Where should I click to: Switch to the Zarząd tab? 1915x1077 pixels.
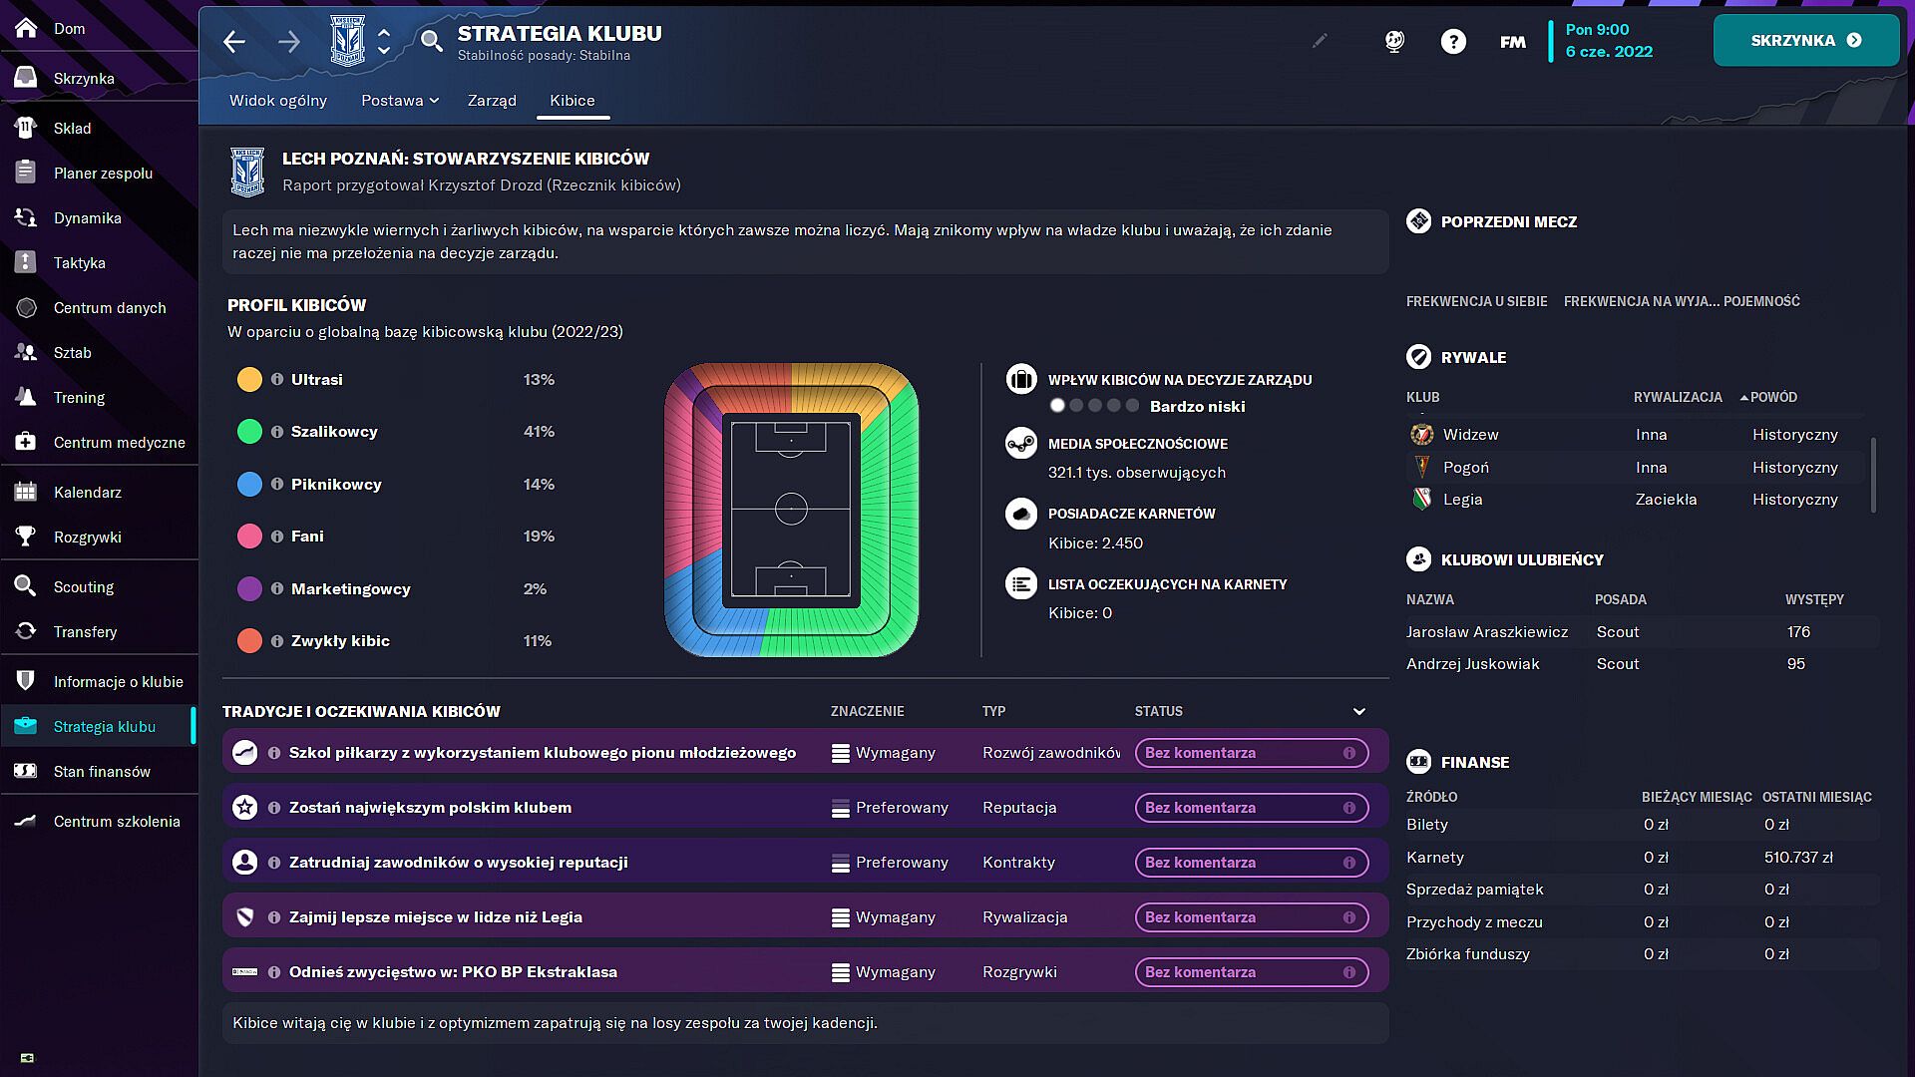coord(492,100)
